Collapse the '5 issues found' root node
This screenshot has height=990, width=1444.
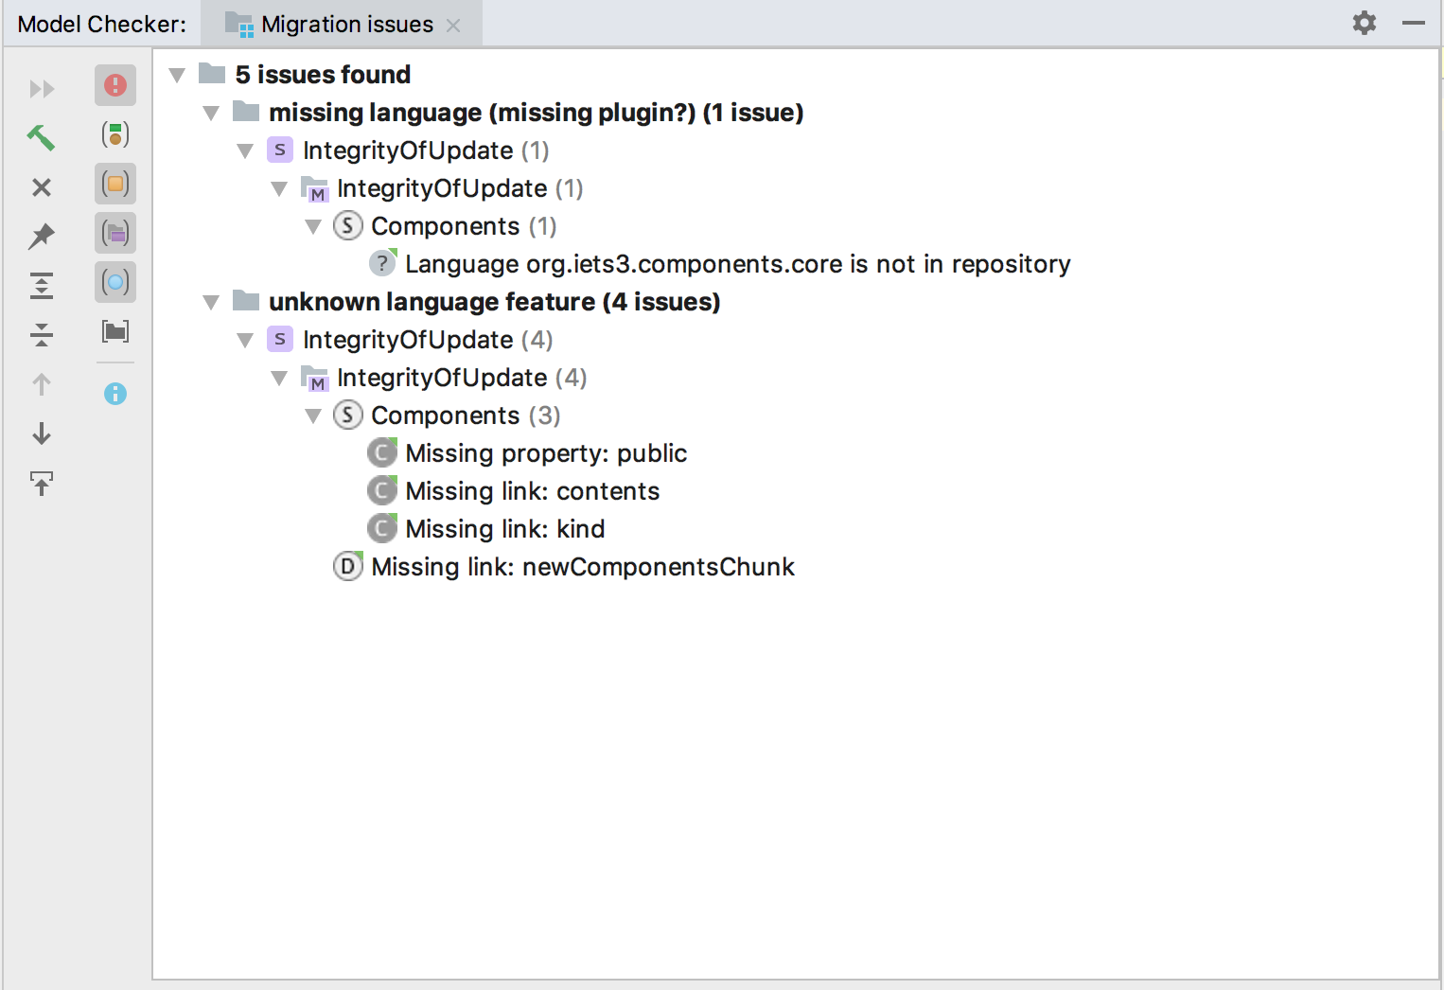coord(177,75)
